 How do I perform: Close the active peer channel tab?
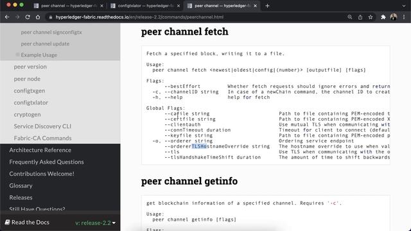tap(256, 6)
